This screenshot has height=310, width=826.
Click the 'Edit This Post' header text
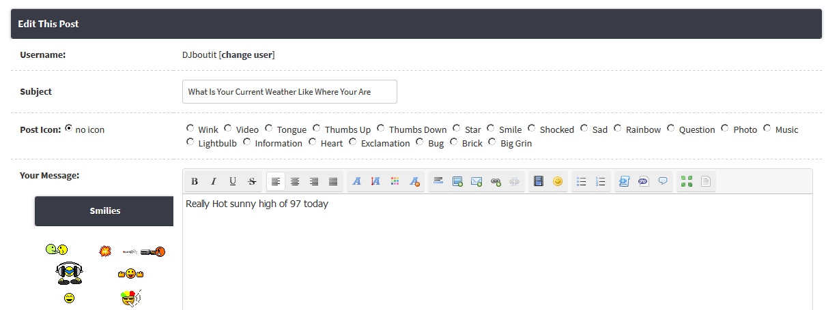[48, 24]
